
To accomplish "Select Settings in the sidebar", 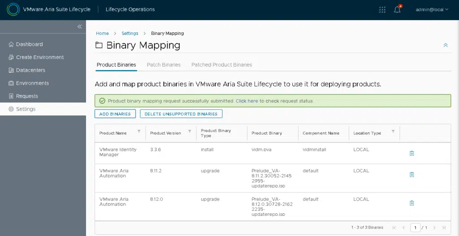I will (x=43, y=109).
